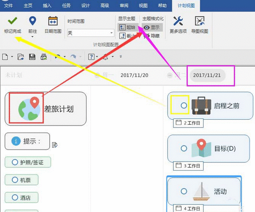Viewport: 255px width, 212px height.
Task: Click the Redo arrow icon
Action: point(73,57)
